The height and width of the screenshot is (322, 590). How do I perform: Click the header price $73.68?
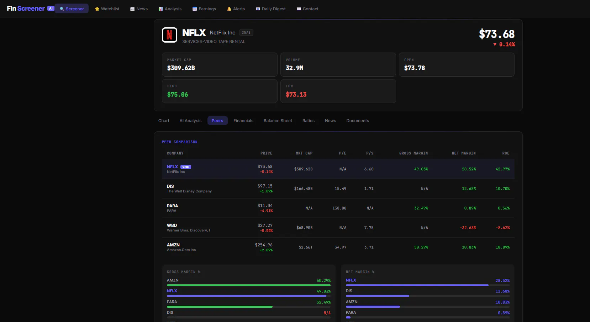[x=497, y=34]
